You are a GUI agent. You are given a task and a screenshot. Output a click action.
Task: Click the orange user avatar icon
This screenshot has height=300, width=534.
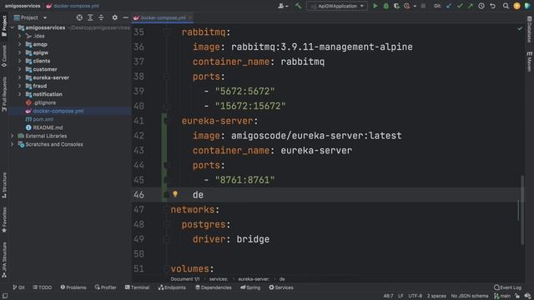(516, 6)
